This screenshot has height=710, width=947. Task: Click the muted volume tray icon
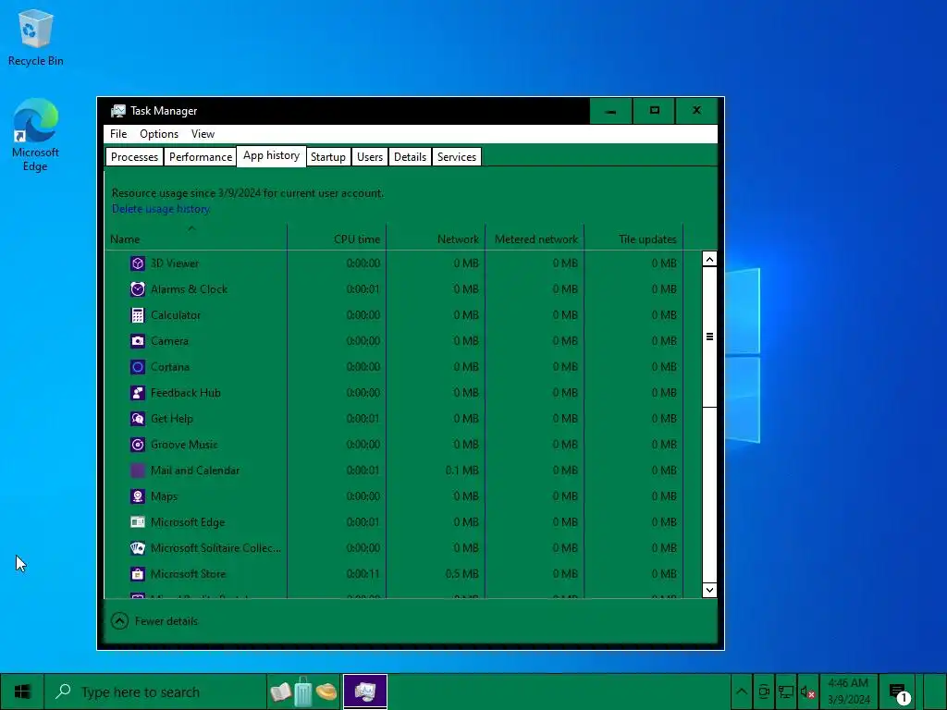click(807, 692)
